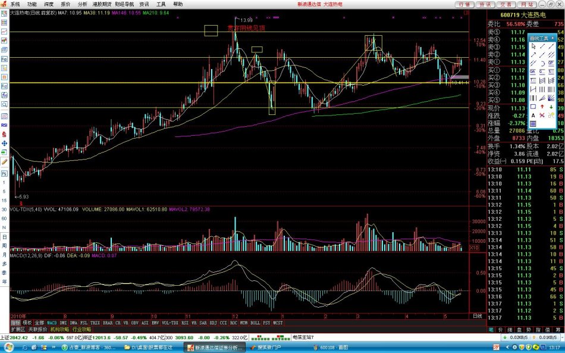The image size is (565, 353).
Task: Select the arrow pointer in drawing tools palette
Action: click(x=533, y=46)
